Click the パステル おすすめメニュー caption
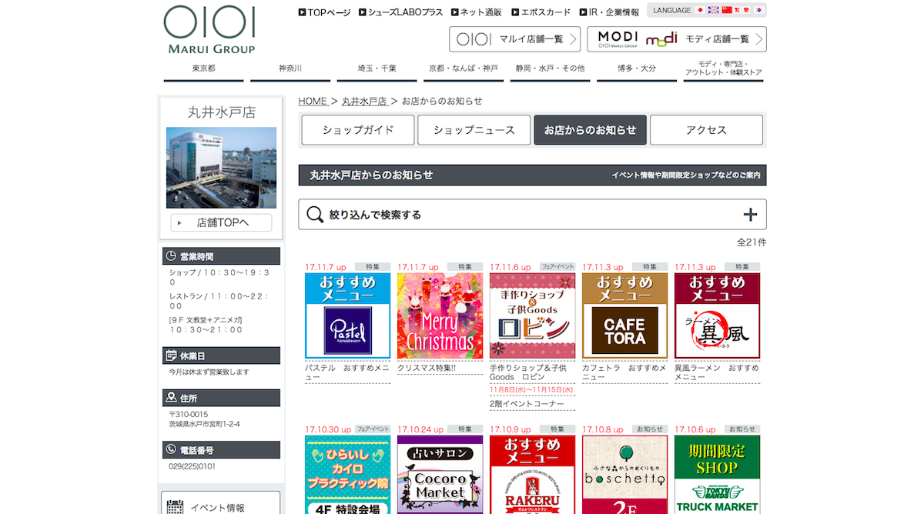 coord(347,372)
